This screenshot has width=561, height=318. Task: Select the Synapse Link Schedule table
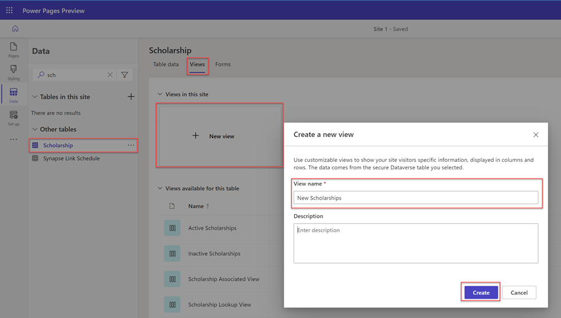point(71,158)
